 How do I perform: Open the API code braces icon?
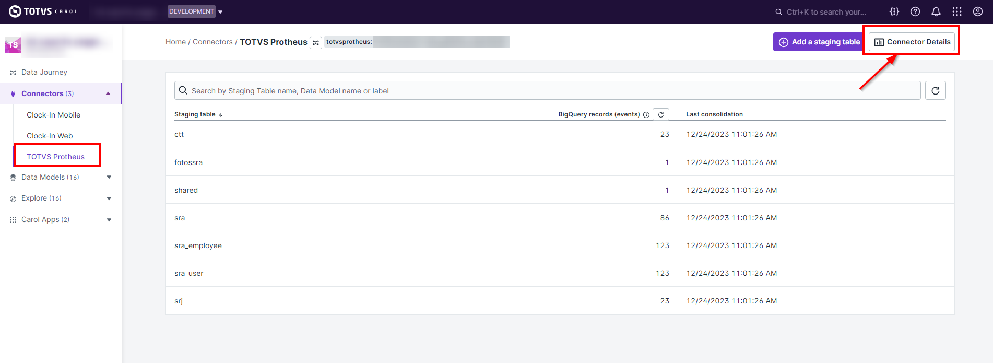894,11
